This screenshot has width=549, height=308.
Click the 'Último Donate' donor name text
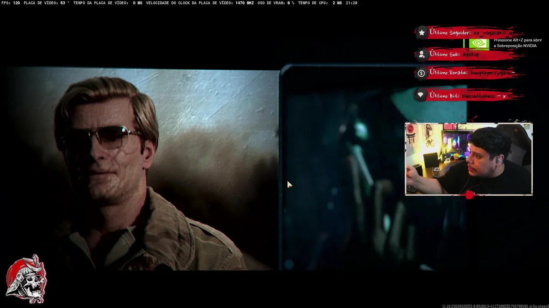[x=490, y=73]
